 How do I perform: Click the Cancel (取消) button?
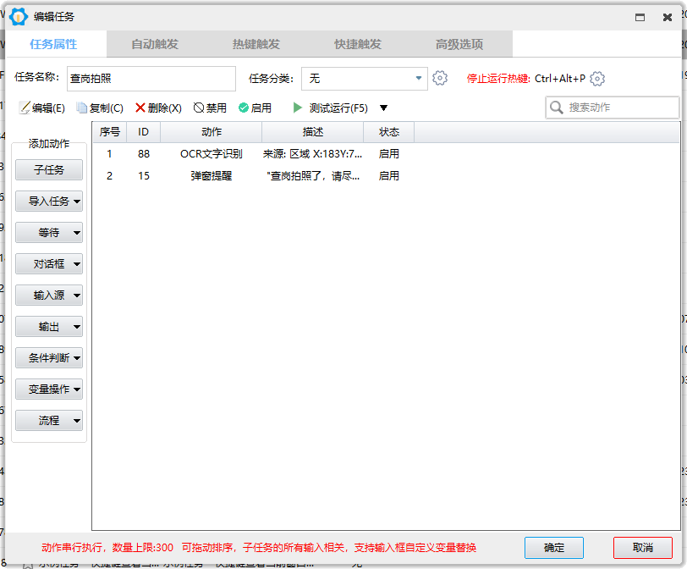(643, 548)
